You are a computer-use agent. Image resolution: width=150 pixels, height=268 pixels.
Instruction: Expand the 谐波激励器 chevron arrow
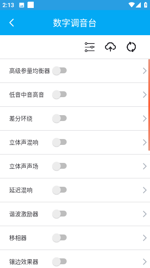pyautogui.click(x=145, y=214)
